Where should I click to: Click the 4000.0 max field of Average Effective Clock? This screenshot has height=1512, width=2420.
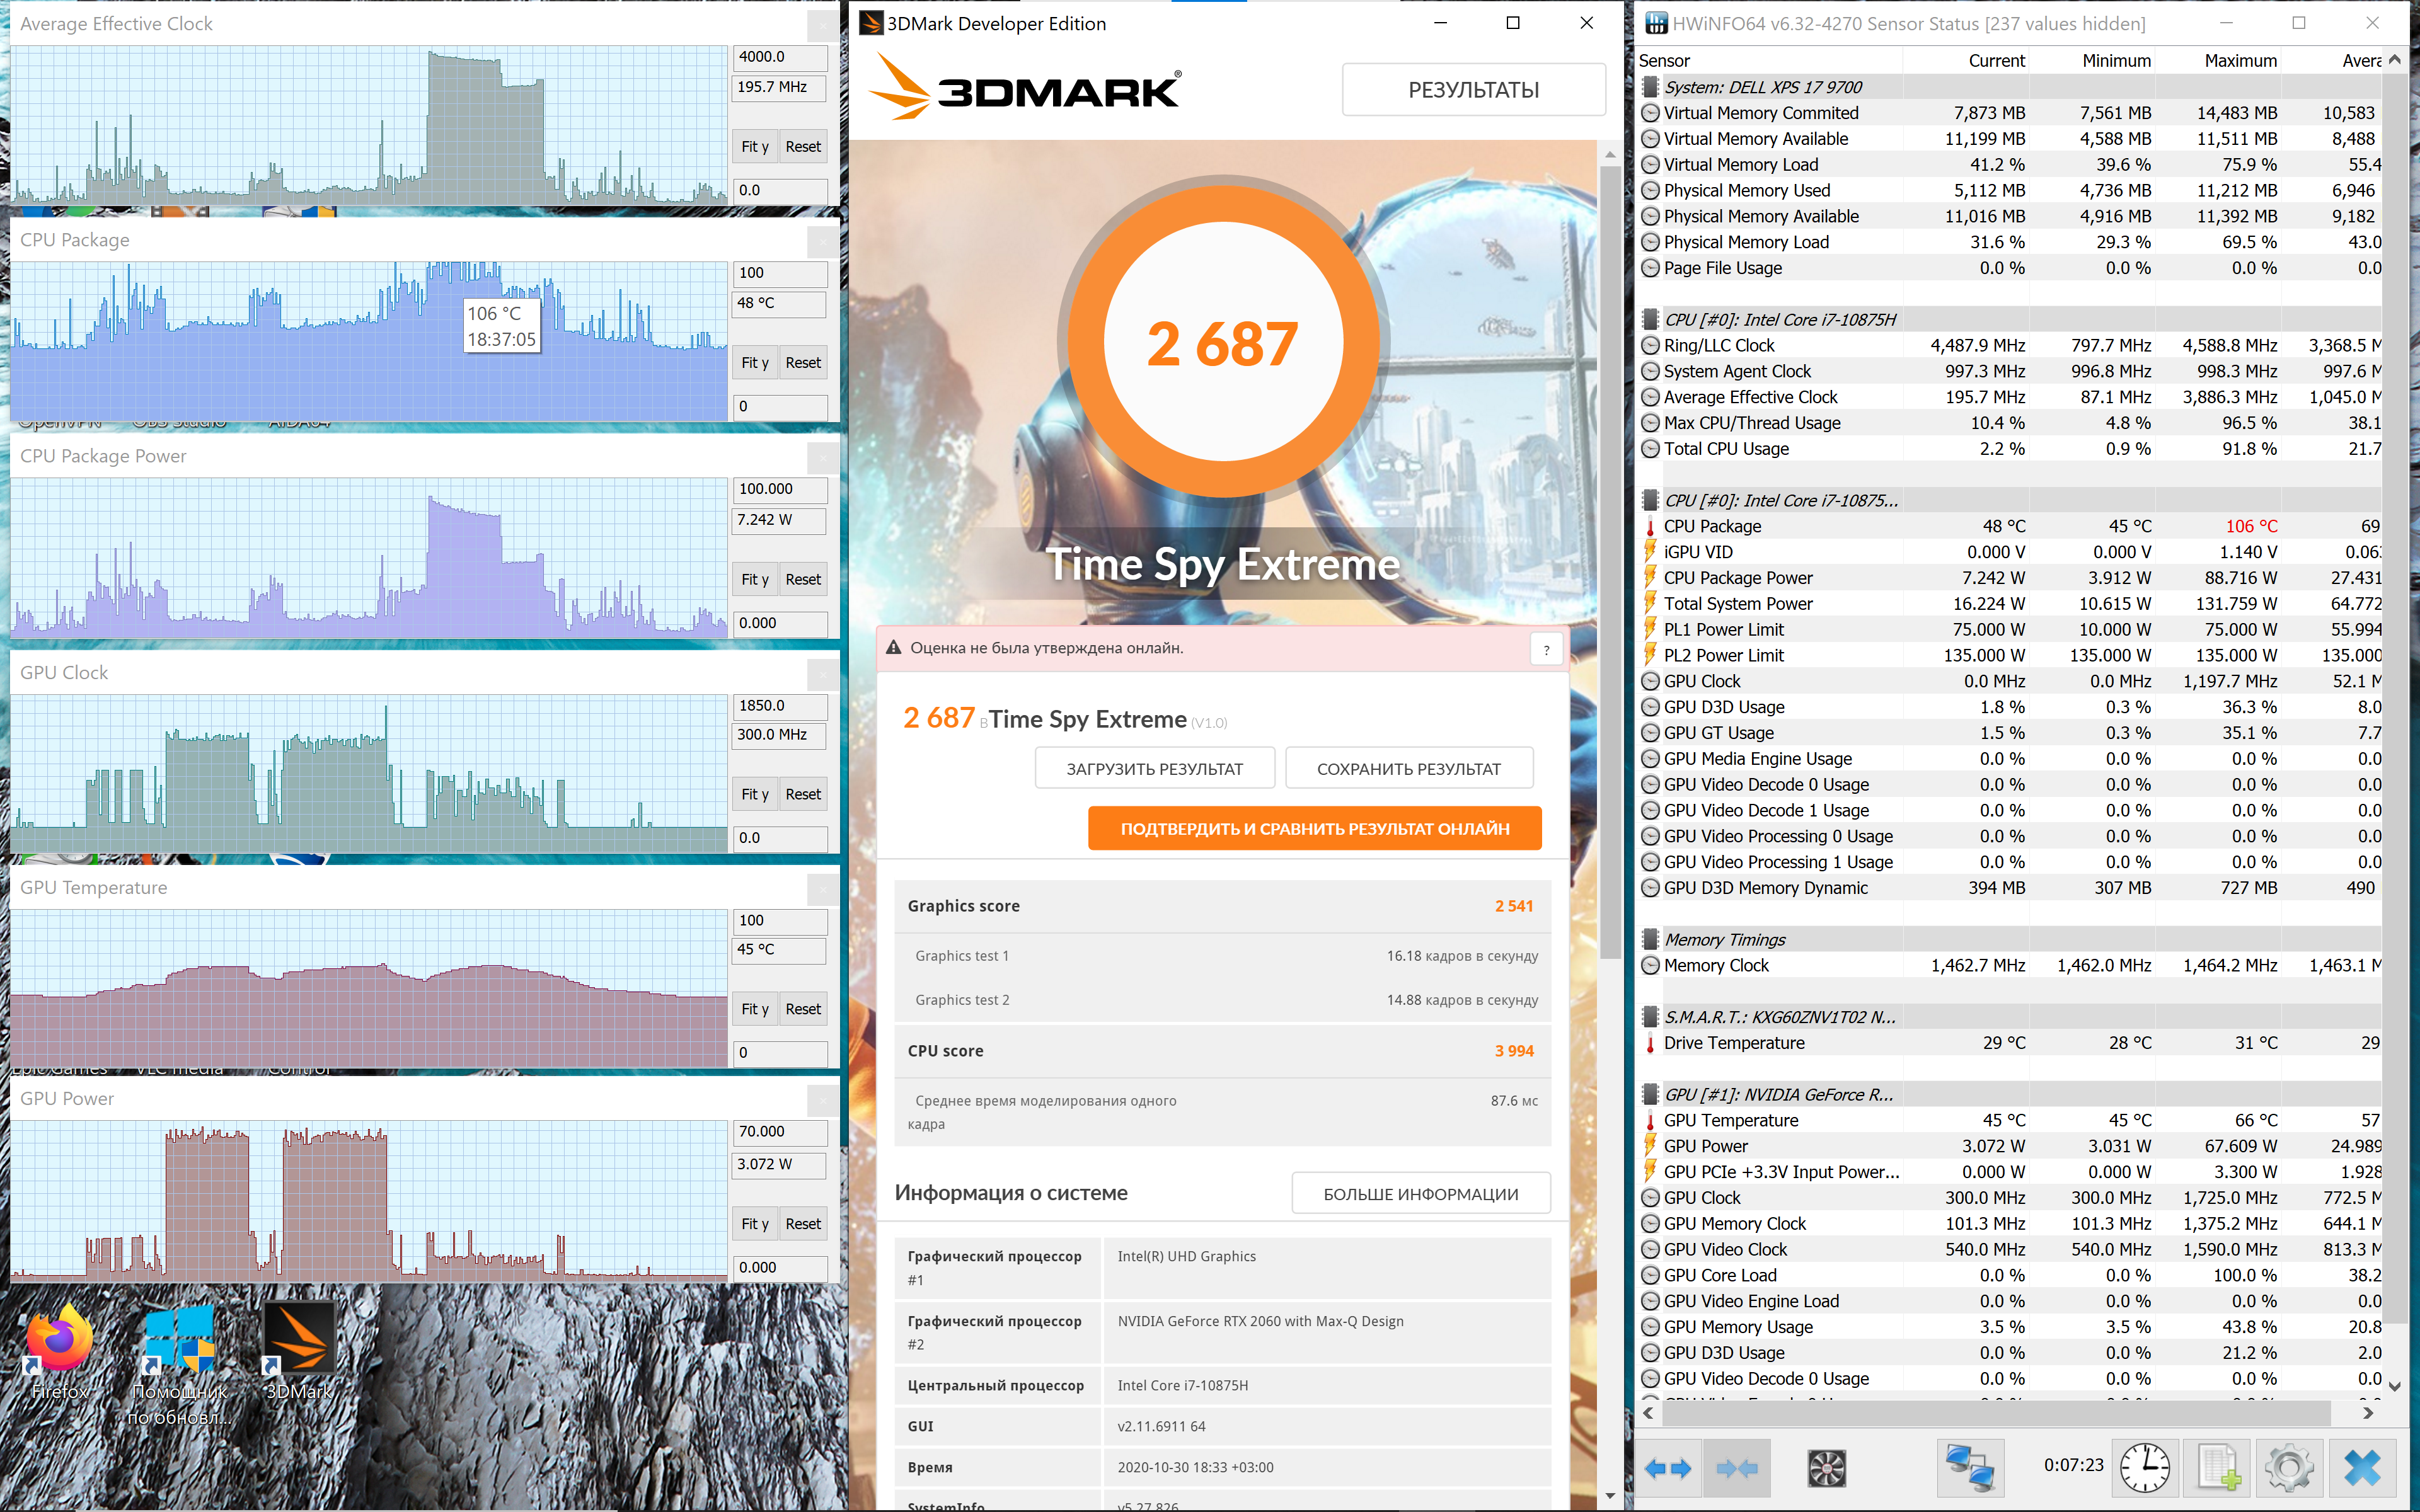click(780, 57)
